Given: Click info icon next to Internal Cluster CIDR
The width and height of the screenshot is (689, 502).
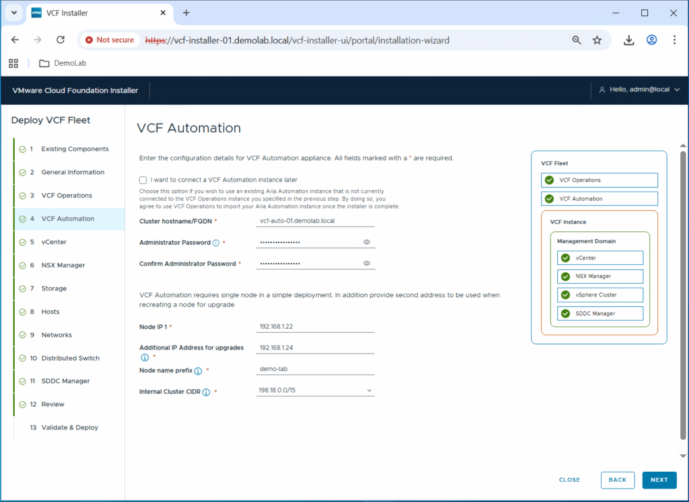Looking at the screenshot, I should click(x=206, y=392).
